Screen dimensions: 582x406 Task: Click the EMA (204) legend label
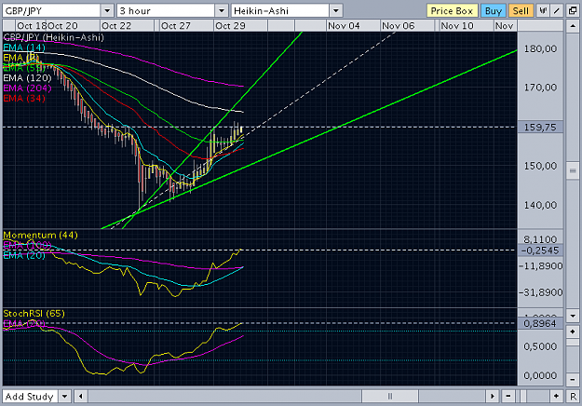pos(27,88)
